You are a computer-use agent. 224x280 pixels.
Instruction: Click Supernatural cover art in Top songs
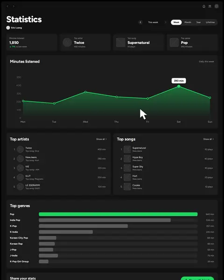click(127, 149)
